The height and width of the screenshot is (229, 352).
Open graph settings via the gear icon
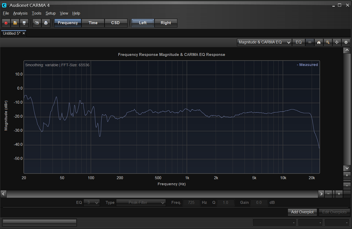pyautogui.click(x=346, y=42)
